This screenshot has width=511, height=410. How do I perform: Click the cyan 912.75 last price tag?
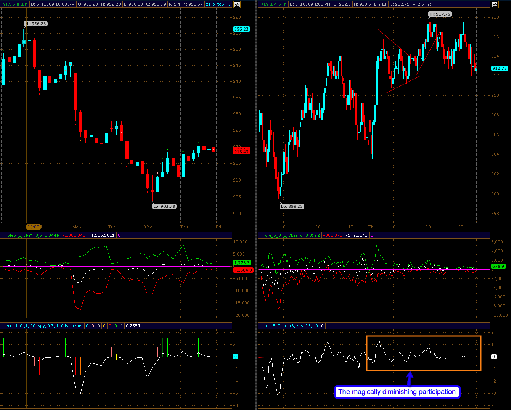tap(499, 68)
